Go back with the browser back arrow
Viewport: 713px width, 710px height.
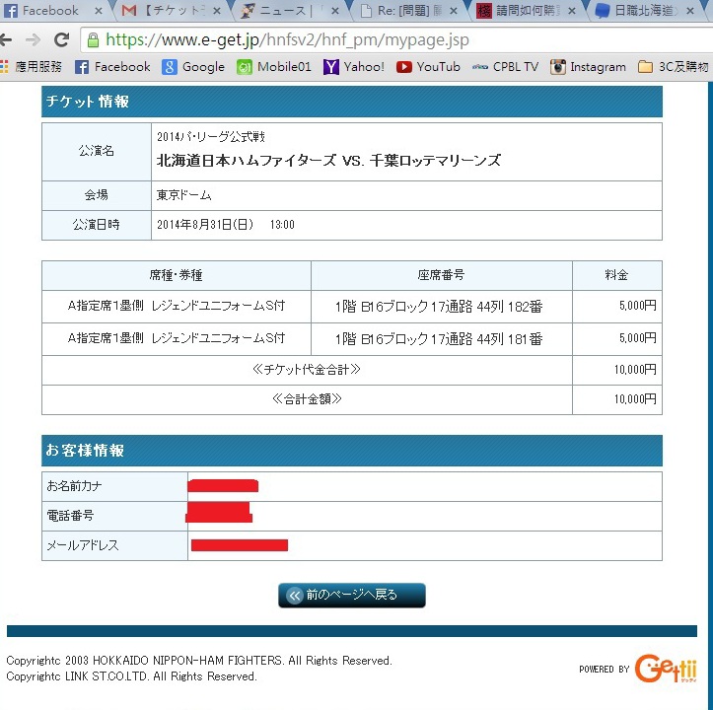(6, 40)
